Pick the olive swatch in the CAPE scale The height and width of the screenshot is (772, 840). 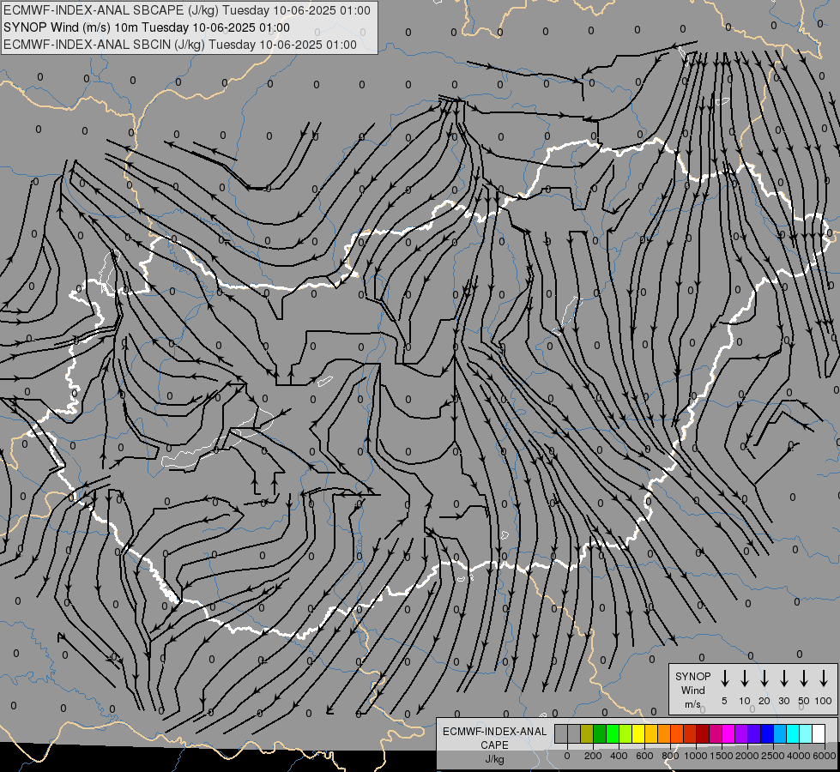[587, 733]
